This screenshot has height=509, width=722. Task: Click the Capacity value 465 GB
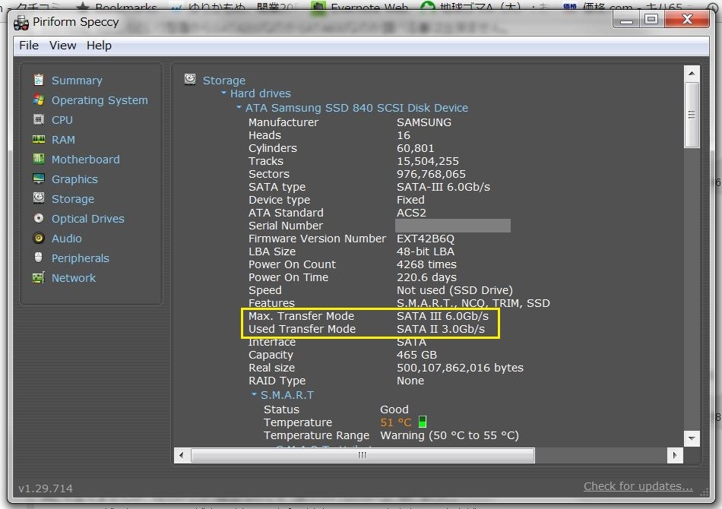pyautogui.click(x=416, y=354)
